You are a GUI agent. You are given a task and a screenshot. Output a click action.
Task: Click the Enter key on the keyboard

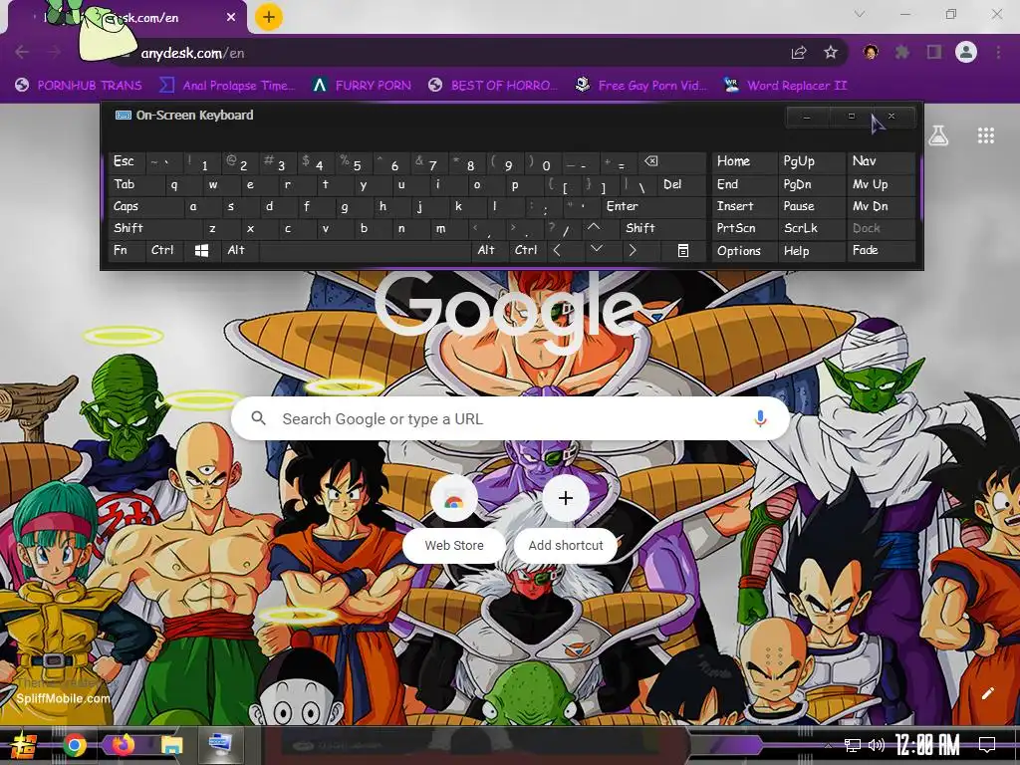coord(653,207)
